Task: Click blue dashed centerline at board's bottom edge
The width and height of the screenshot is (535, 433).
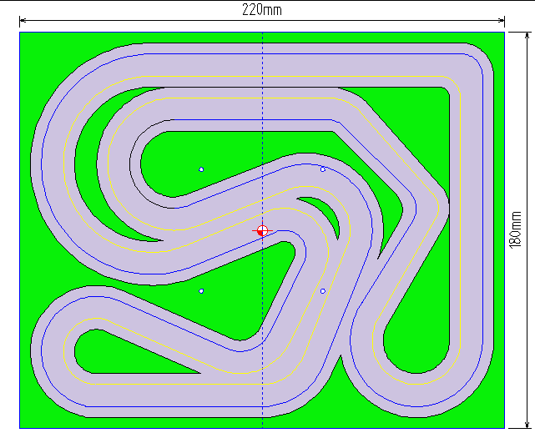Action: click(x=262, y=420)
